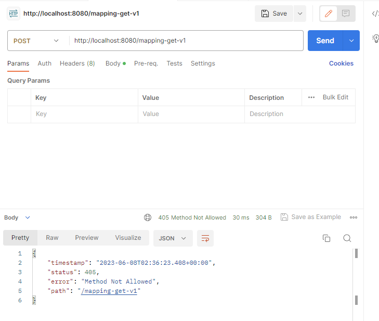
Task: Click the timestamp value 2023-06-08T02:36:23.408+00:00
Action: click(x=154, y=263)
